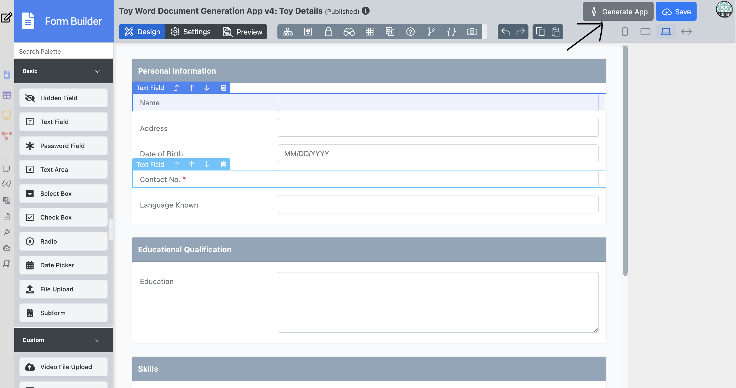Click the paste element clipboard icon
Viewport: 736px width, 388px height.
click(555, 32)
